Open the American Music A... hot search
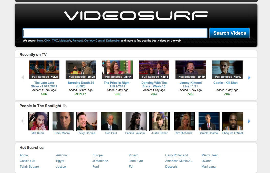The height and width of the screenshot is (173, 270). 179,161
